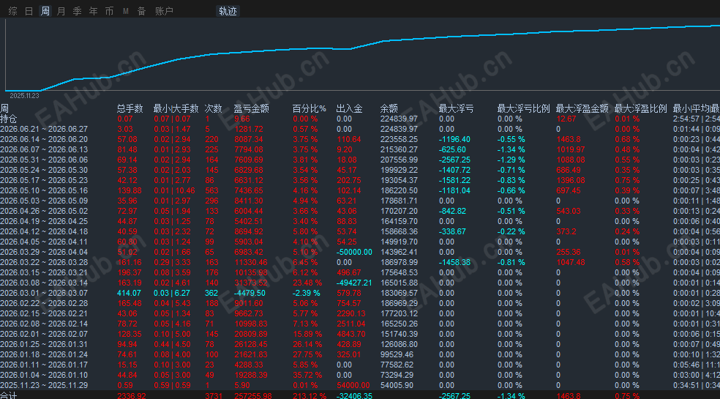Screen dimensions: 720x399
Task: Sort by the 盈亏金额 column header
Action: [x=251, y=108]
